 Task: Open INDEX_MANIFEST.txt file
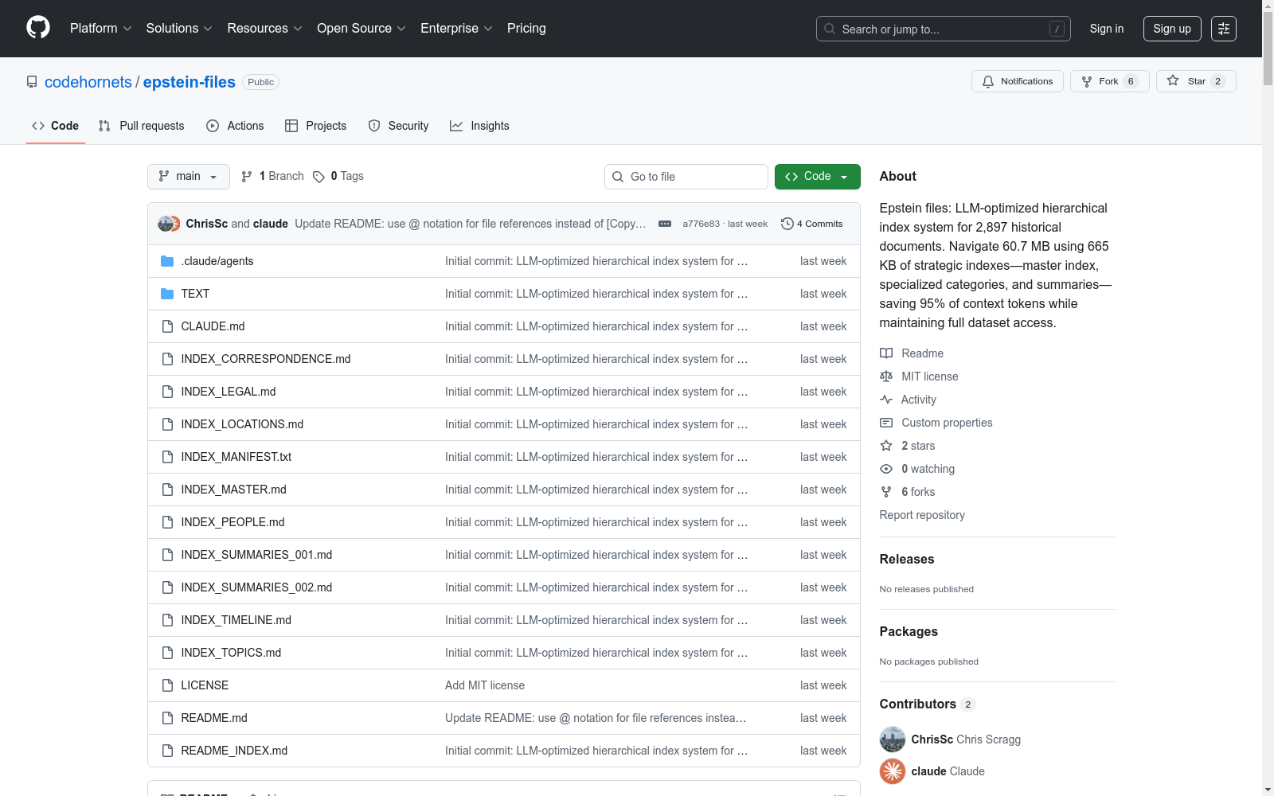[236, 457]
